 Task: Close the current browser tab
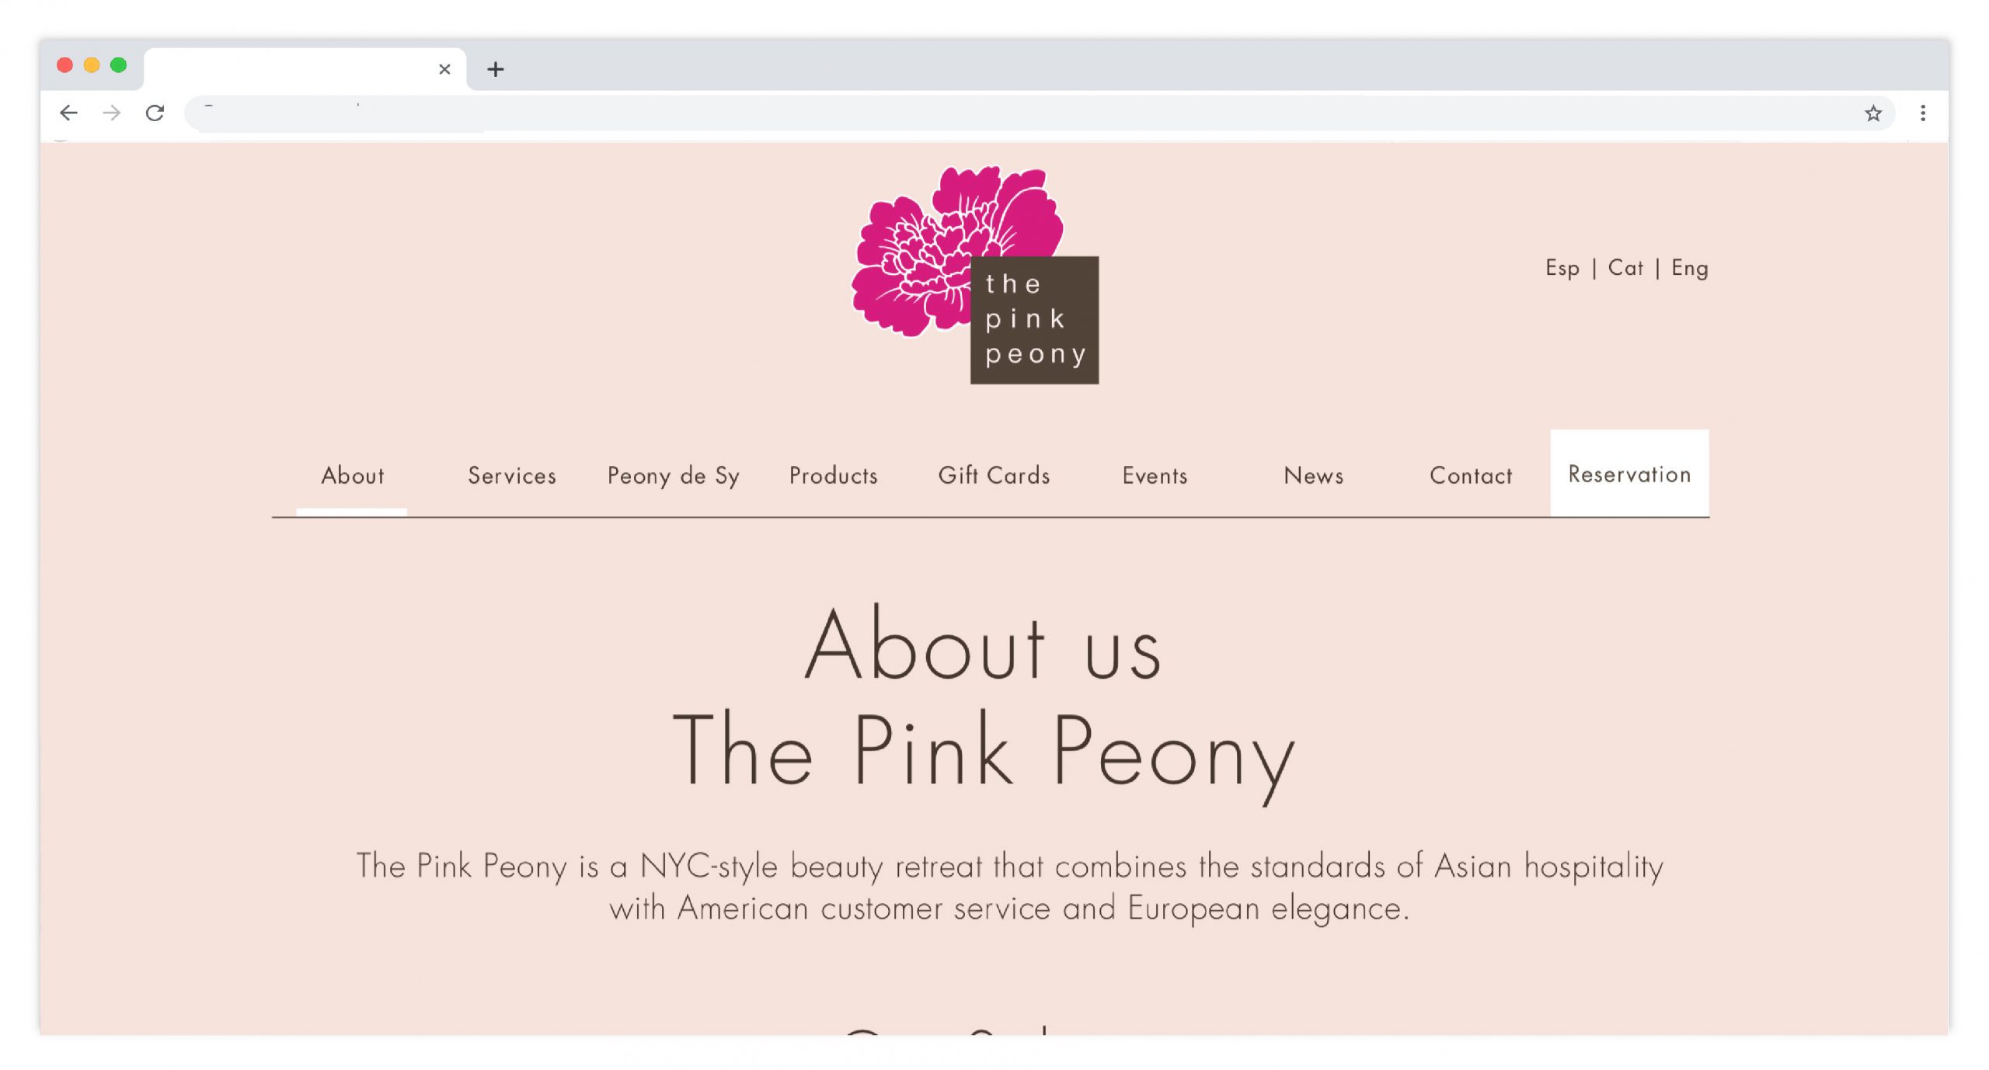[x=444, y=69]
